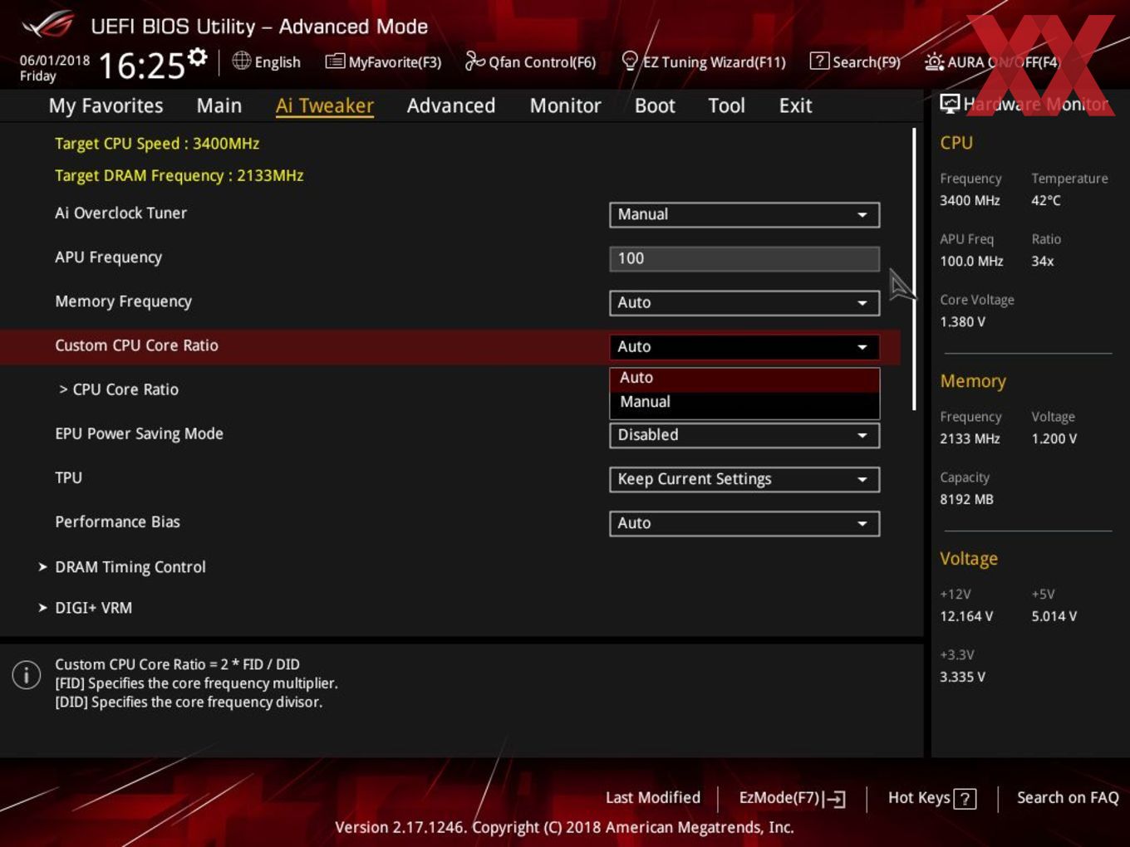Image resolution: width=1130 pixels, height=847 pixels.
Task: Click the EZ Tuning Wizard bulb icon
Action: (x=630, y=61)
